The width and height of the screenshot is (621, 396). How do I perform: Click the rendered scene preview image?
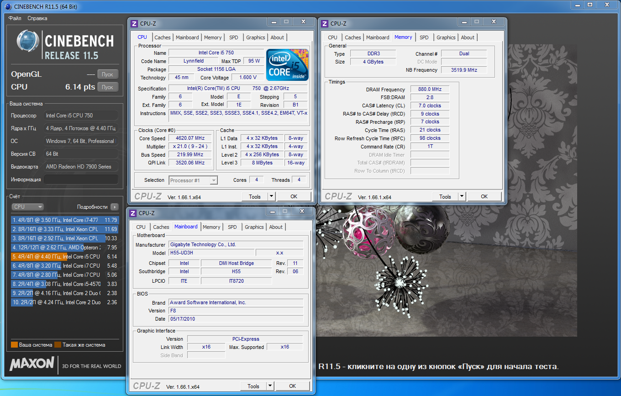pos(446,270)
